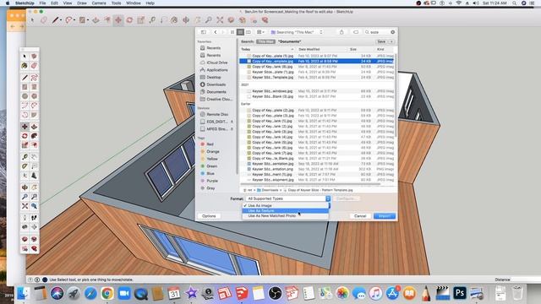Click Zoom Extents in the top toolbar
This screenshot has width=541, height=304.
point(220,20)
